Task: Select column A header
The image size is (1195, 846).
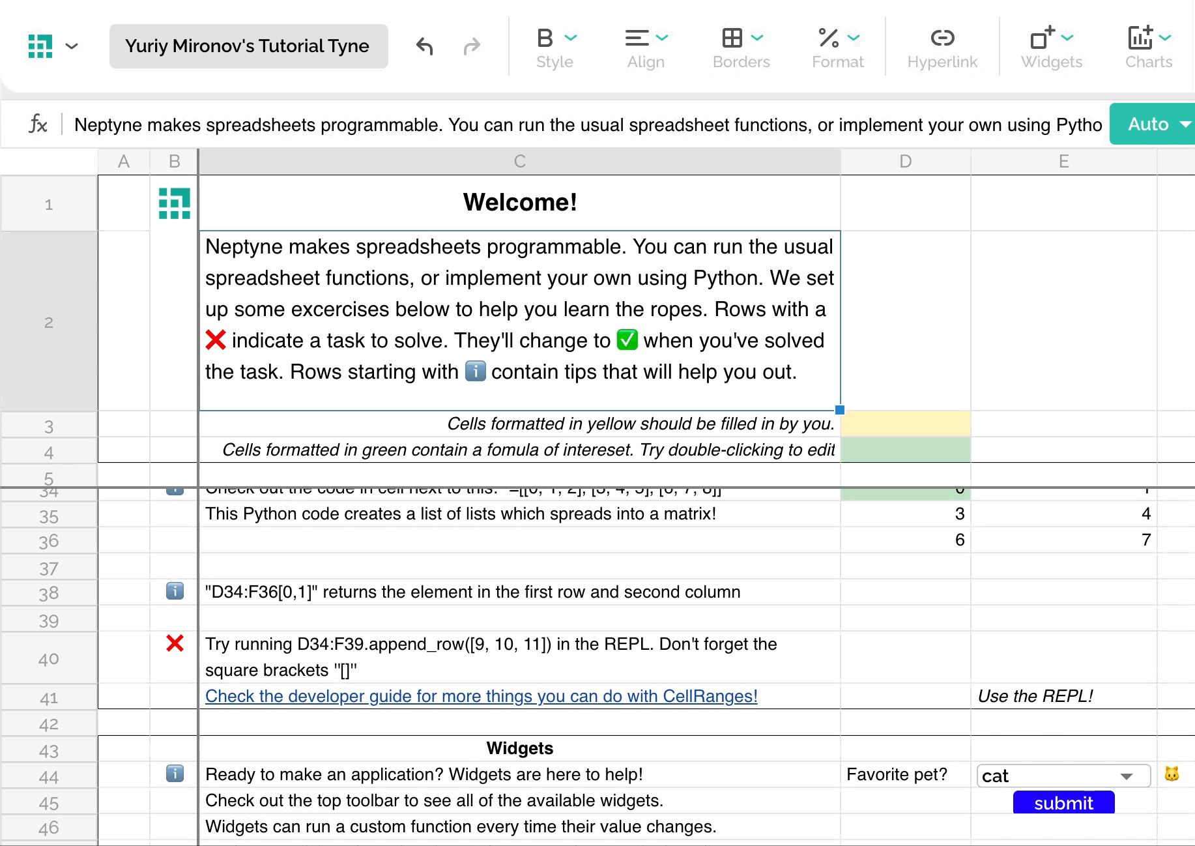Action: (124, 162)
